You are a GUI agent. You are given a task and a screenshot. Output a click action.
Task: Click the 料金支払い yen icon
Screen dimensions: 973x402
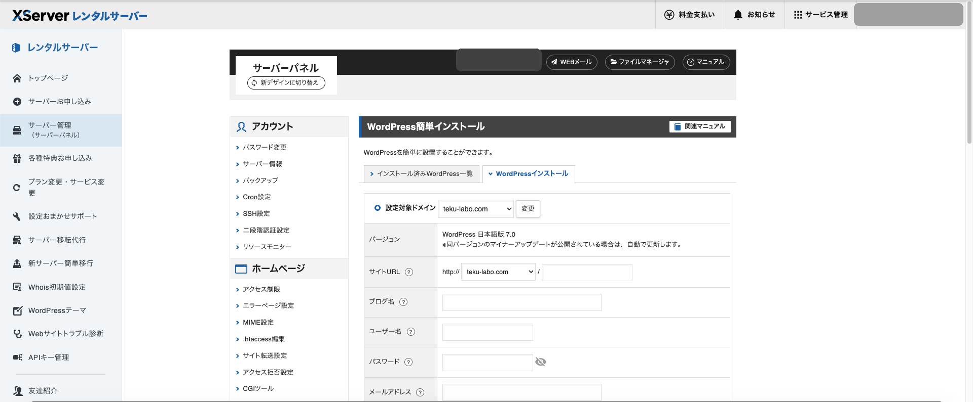(x=669, y=15)
